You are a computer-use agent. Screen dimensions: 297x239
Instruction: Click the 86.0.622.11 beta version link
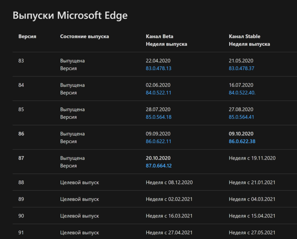pos(159,141)
